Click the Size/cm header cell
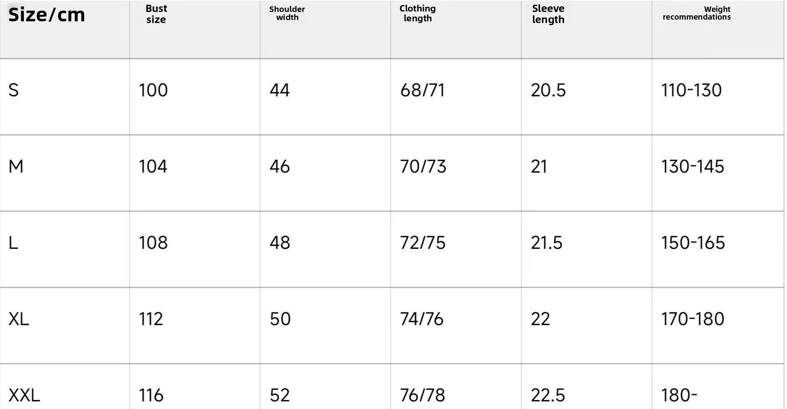Image resolution: width=787 pixels, height=409 pixels. [47, 15]
